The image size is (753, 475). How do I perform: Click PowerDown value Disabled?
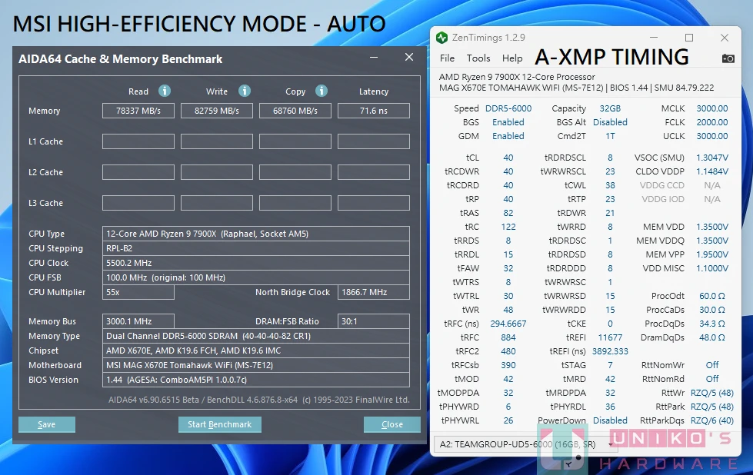click(x=610, y=420)
